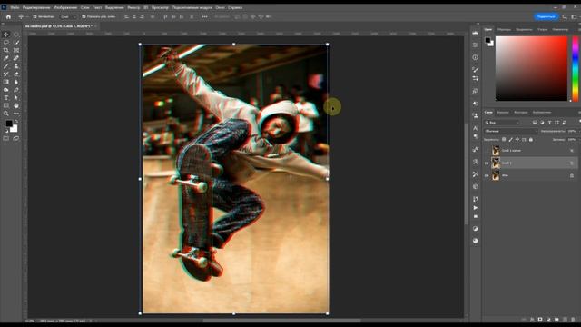Switch to the Channels tab next to Layers
581x327 pixels.
503,112
